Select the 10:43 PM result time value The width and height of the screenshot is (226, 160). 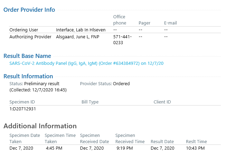[x=195, y=148]
